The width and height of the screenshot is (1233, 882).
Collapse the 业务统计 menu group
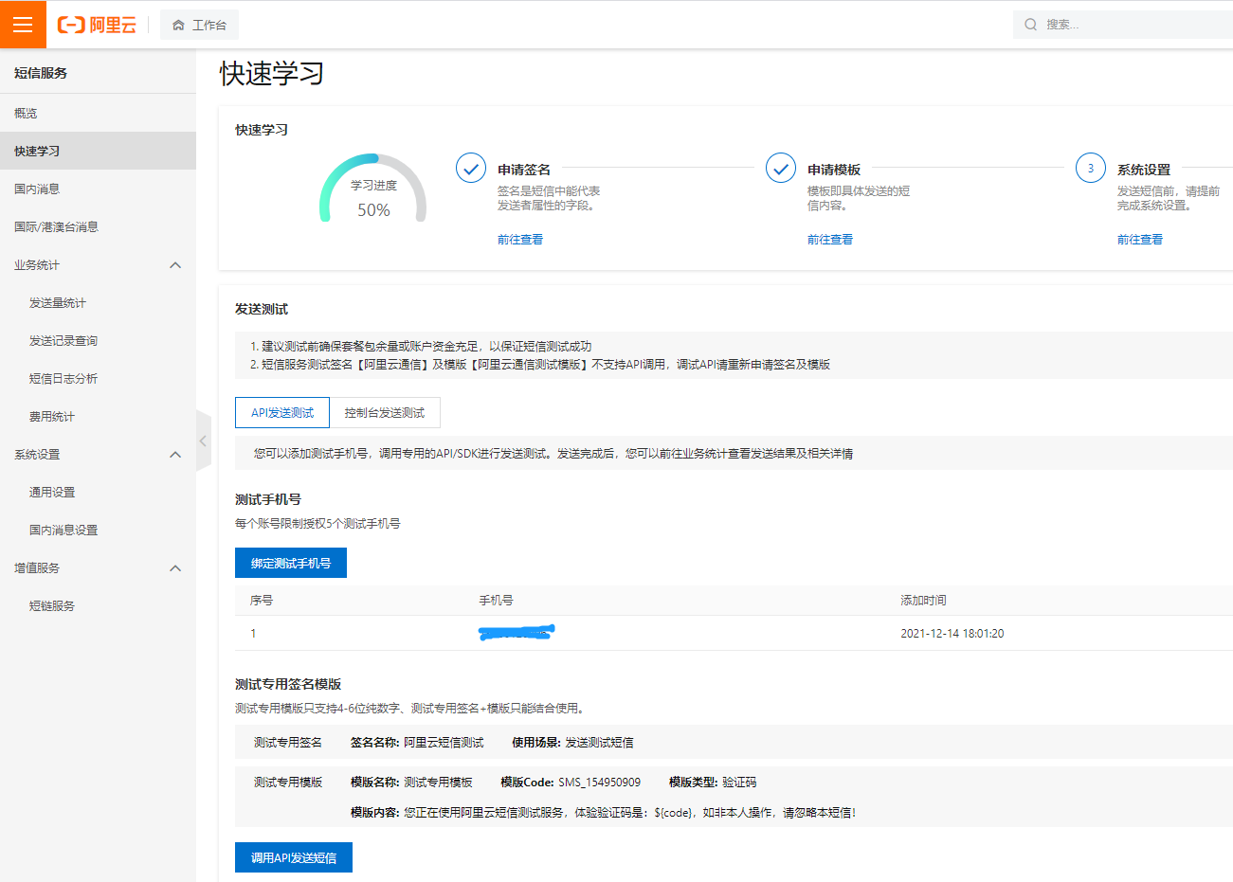tap(175, 265)
